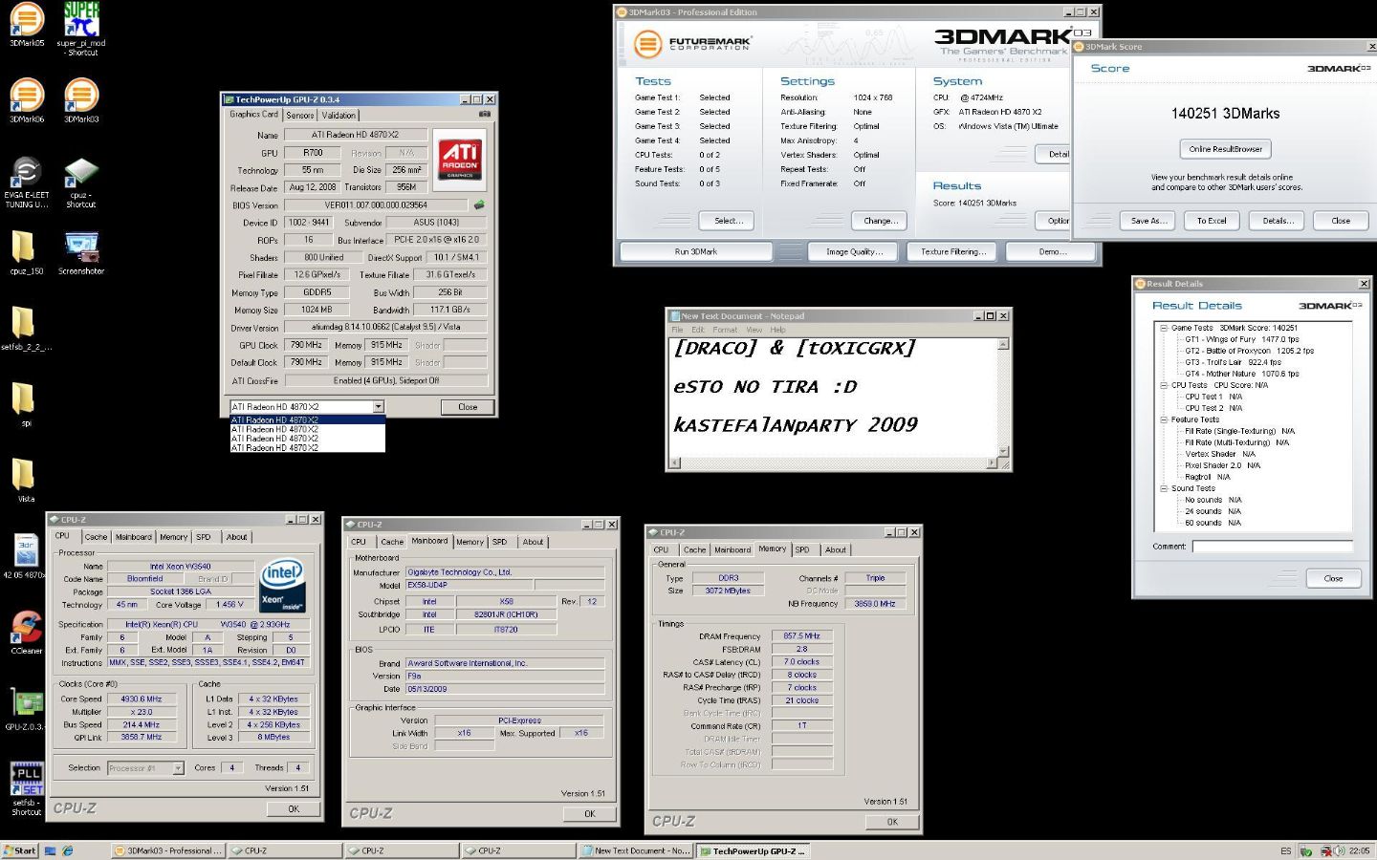Open the 42.05 4870x 3dr file icon

[26, 552]
